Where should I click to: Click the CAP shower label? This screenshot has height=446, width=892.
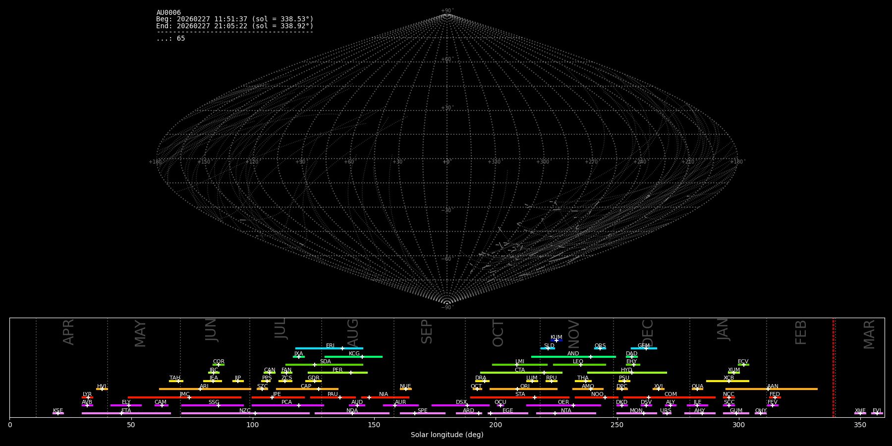point(306,387)
